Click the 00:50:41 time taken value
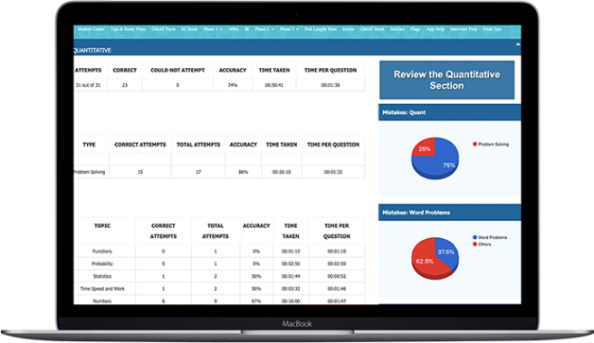Image resolution: width=594 pixels, height=343 pixels. click(x=274, y=85)
